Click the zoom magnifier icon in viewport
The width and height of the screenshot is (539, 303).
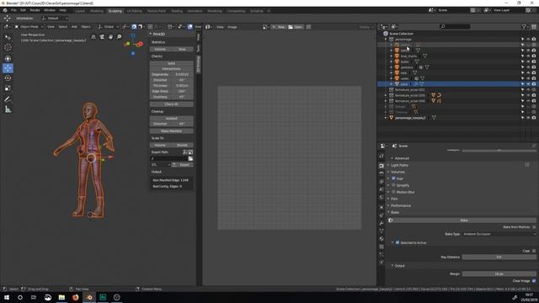[119, 37]
